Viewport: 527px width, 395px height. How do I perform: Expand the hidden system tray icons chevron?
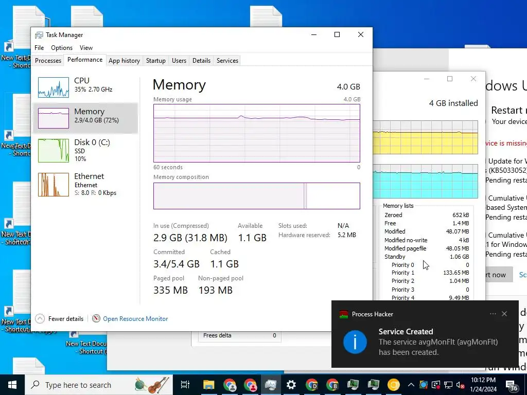click(x=411, y=385)
